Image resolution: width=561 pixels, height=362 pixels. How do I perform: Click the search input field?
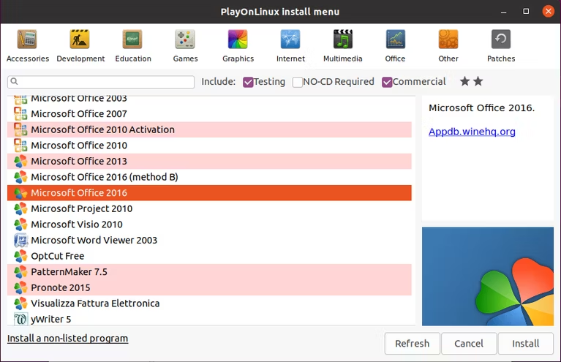pyautogui.click(x=102, y=82)
